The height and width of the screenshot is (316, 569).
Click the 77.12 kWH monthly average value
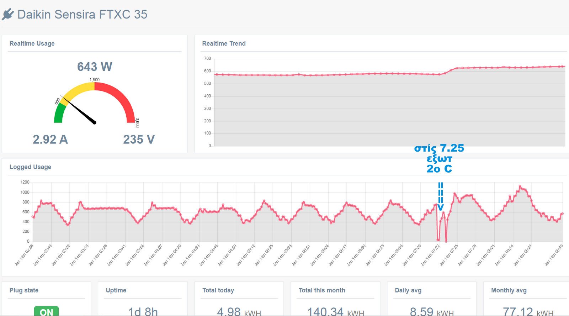click(x=528, y=312)
